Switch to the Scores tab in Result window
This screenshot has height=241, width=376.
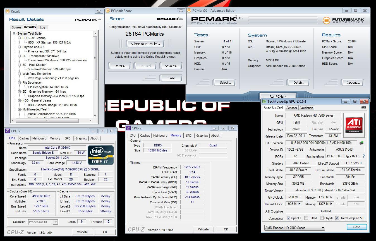16,27
